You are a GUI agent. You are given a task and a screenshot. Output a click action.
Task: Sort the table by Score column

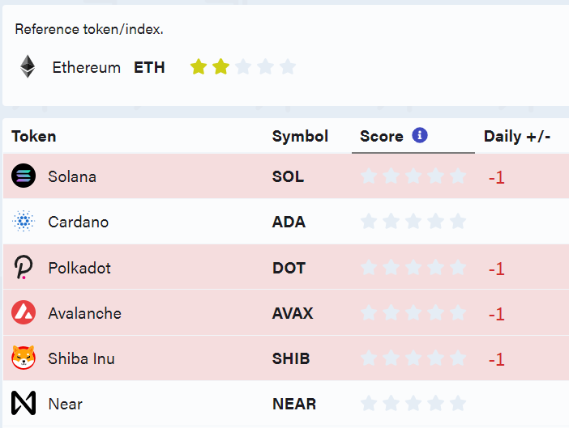pyautogui.click(x=382, y=136)
